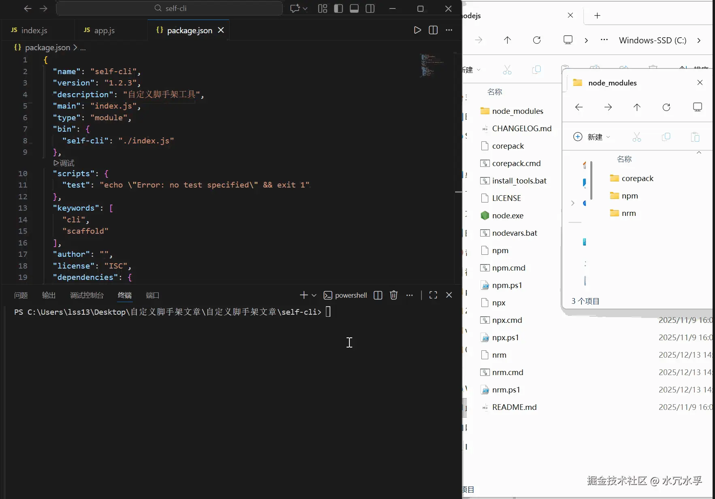Screen dimensions: 715x499
Task: Click the Customize Layout icon in title bar
Action: click(323, 9)
